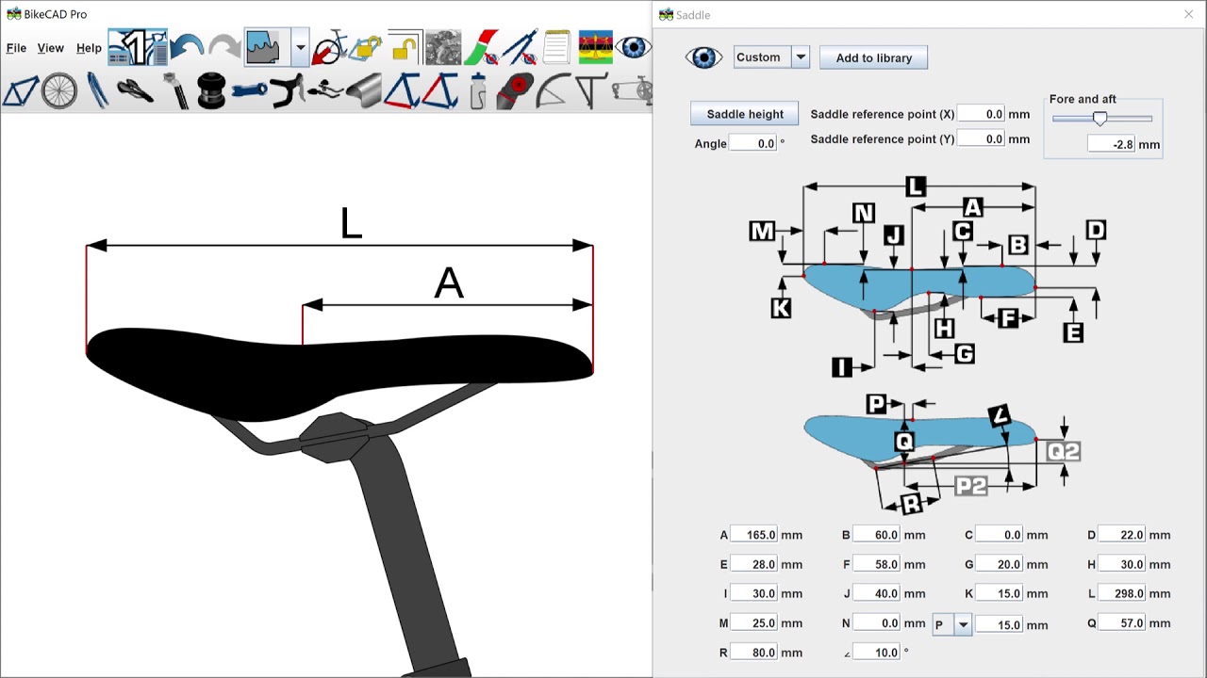Viewport: 1207px width, 678px height.
Task: Click the display layout '1' icon
Action: [138, 47]
